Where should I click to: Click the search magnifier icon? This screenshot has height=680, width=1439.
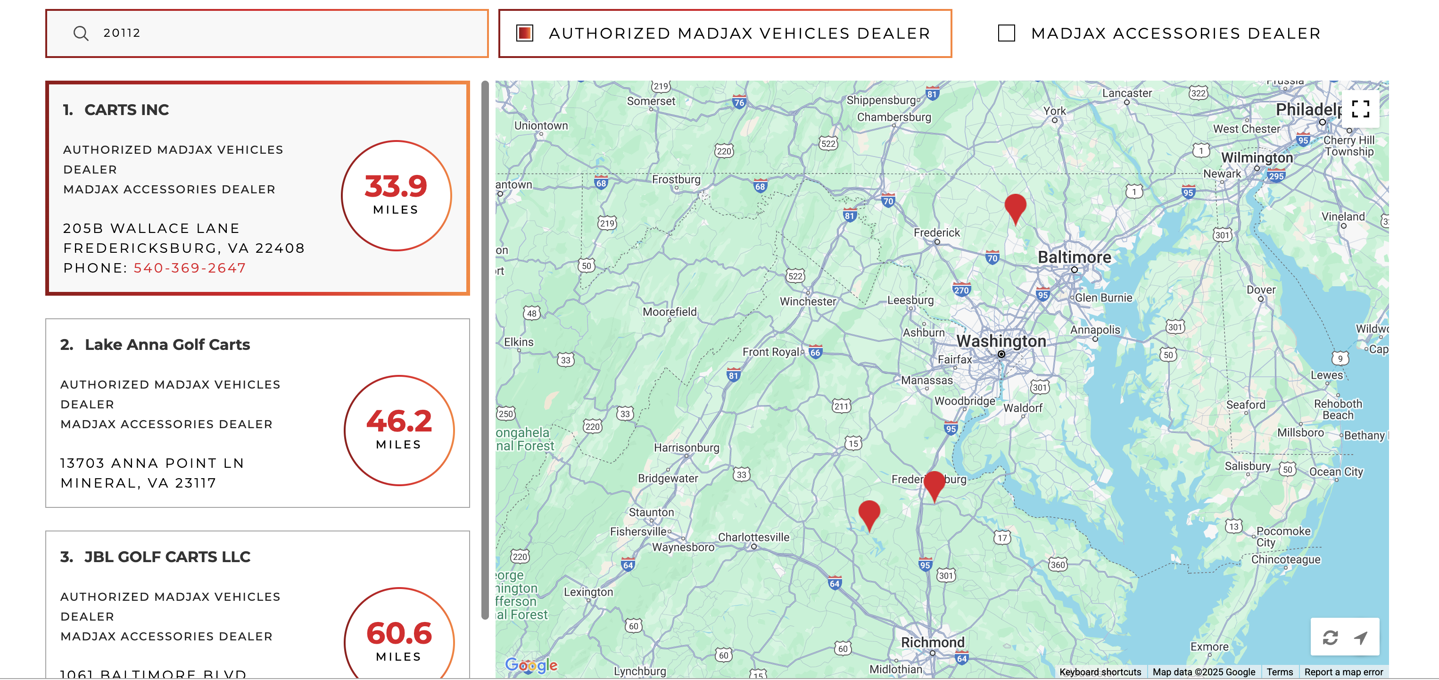(x=81, y=33)
